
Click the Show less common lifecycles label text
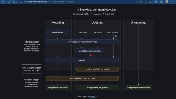tap(98, 10)
